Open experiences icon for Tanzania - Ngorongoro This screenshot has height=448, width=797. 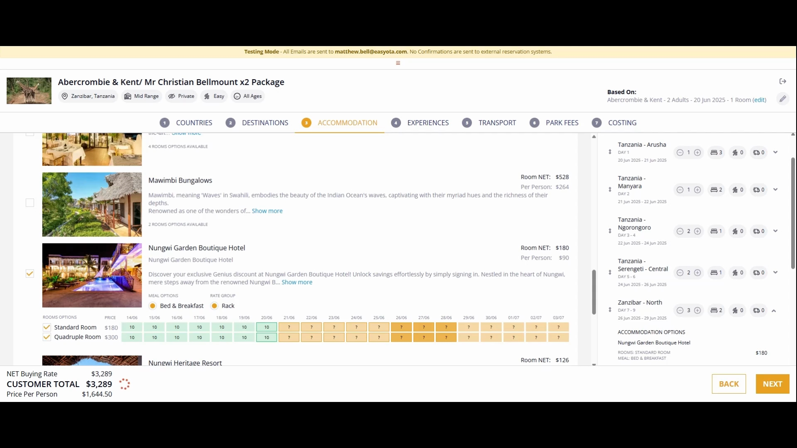click(x=738, y=231)
